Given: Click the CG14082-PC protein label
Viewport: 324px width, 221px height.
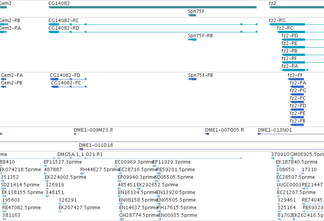Looking at the screenshot, I should coord(66,83).
